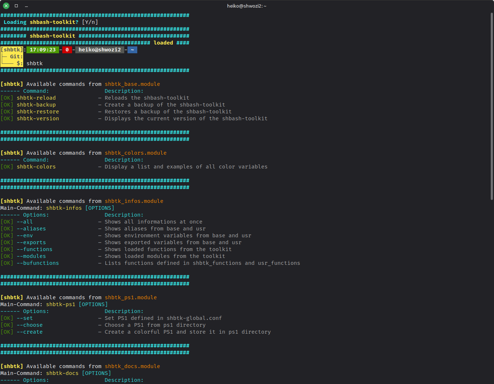494x384 pixels.
Task: Click the shbtk-colors command name
Action: point(36,167)
